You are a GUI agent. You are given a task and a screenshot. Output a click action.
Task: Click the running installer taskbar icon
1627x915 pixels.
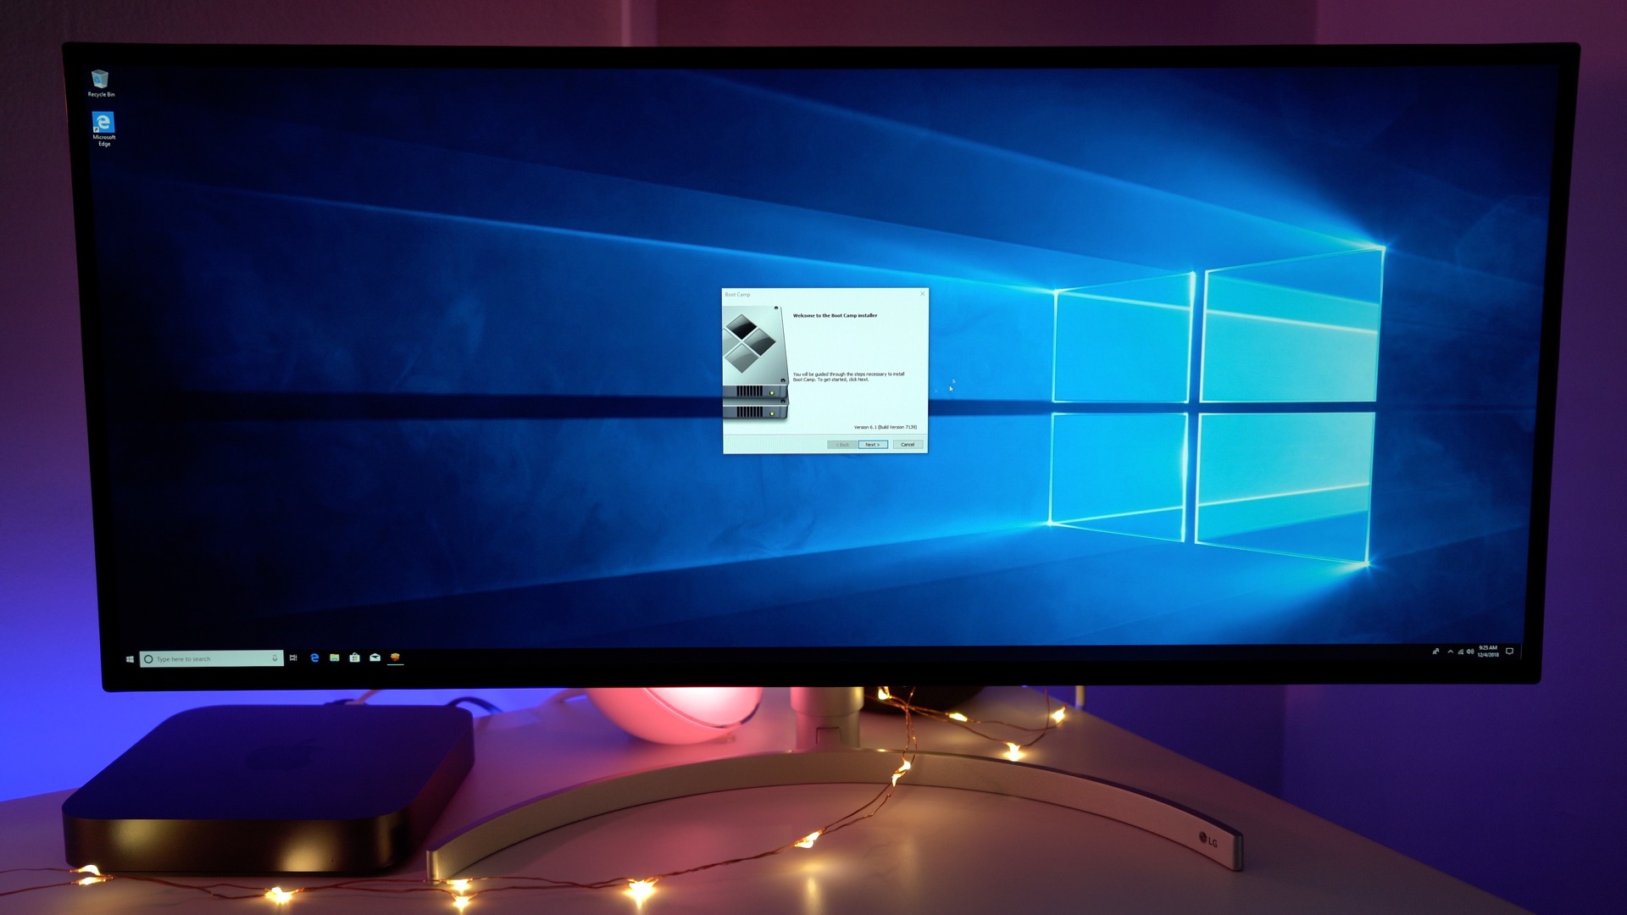pos(395,658)
